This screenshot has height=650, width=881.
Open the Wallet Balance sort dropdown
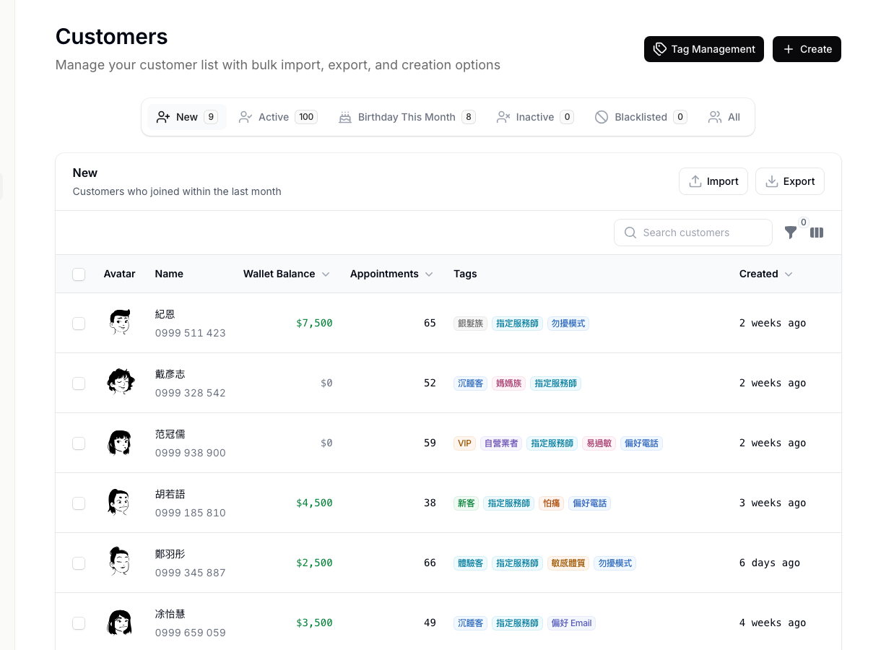click(x=326, y=274)
